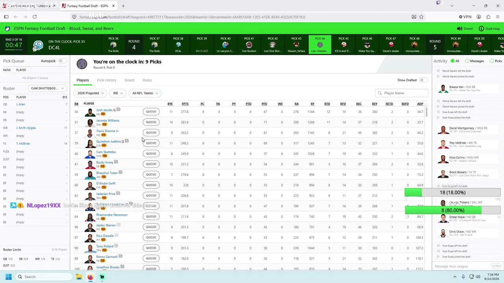Queue Travis Etienne Jr.
This screenshot has height=283, width=504.
[151, 132]
